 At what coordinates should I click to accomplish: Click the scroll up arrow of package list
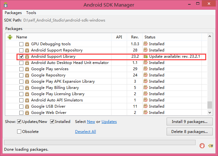(210, 37)
